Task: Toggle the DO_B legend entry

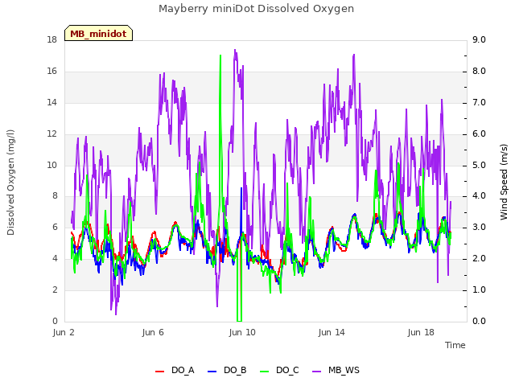Action: pos(227,370)
